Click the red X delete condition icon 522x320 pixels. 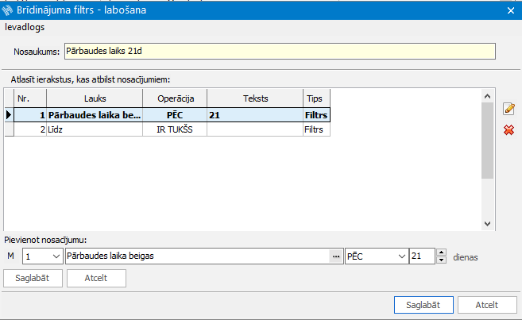point(508,129)
